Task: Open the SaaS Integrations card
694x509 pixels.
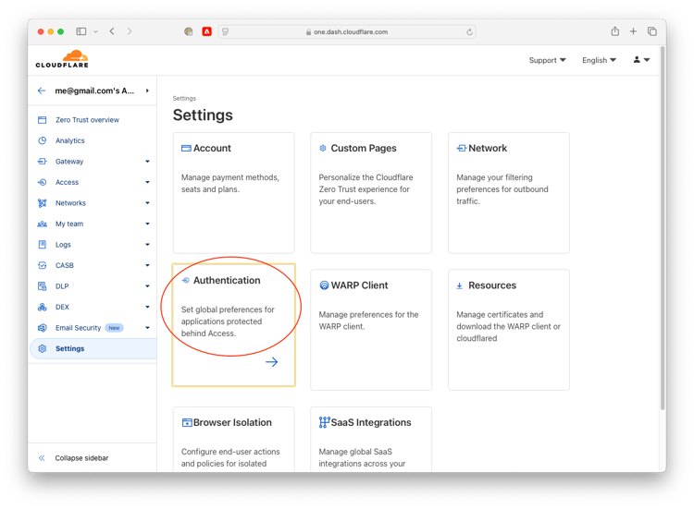Action: 371,439
